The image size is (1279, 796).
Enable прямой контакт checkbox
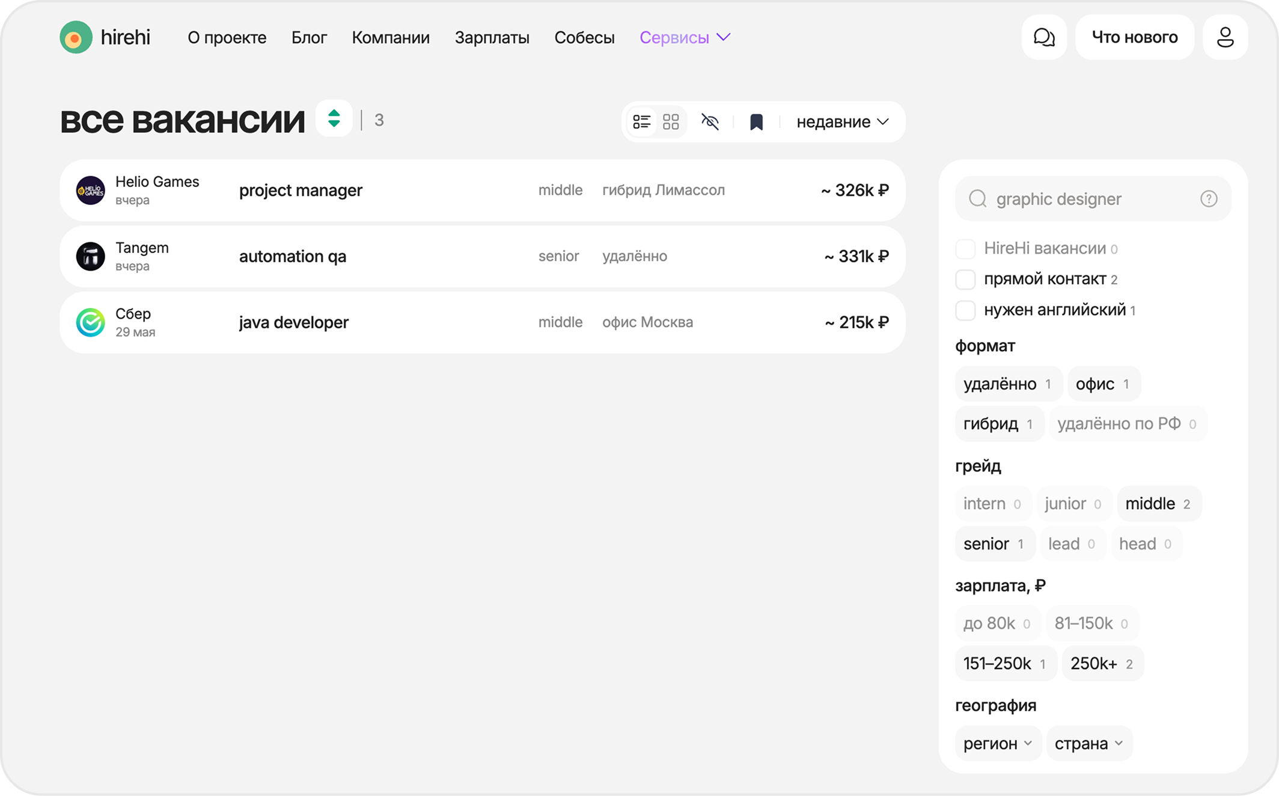point(965,279)
